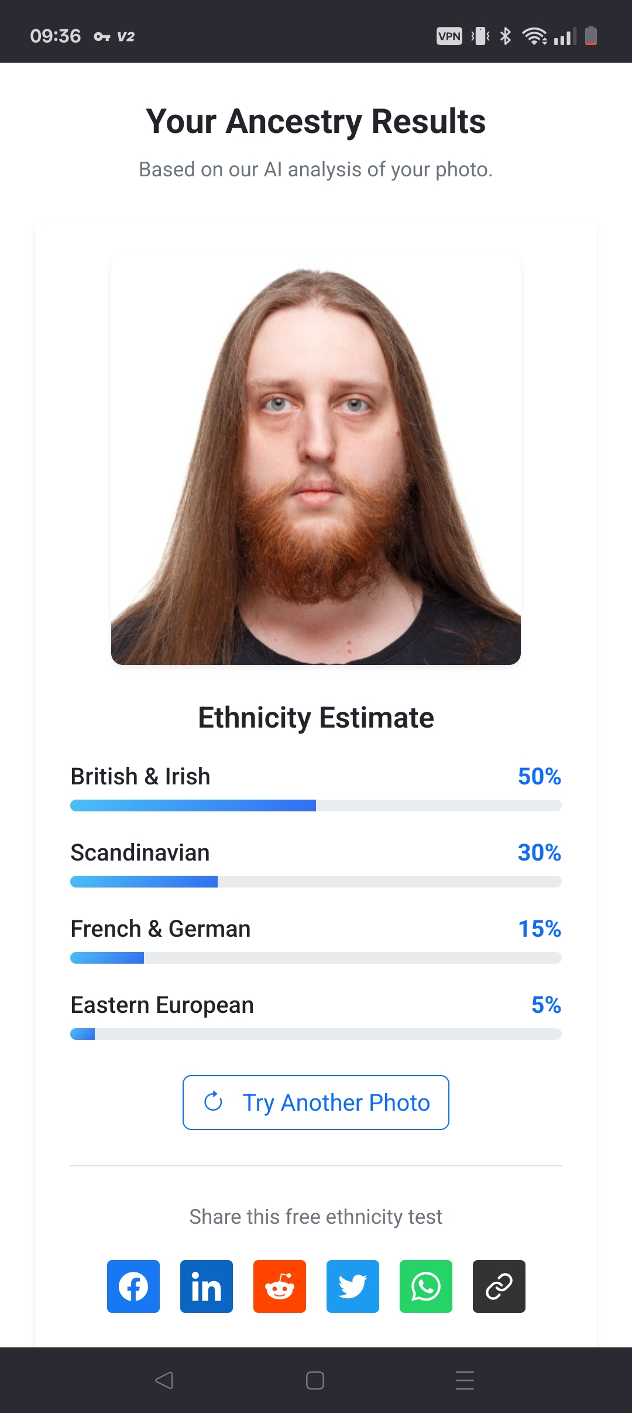Viewport: 632px width, 1413px height.
Task: Tap the Android back navigation icon
Action: 164,1380
